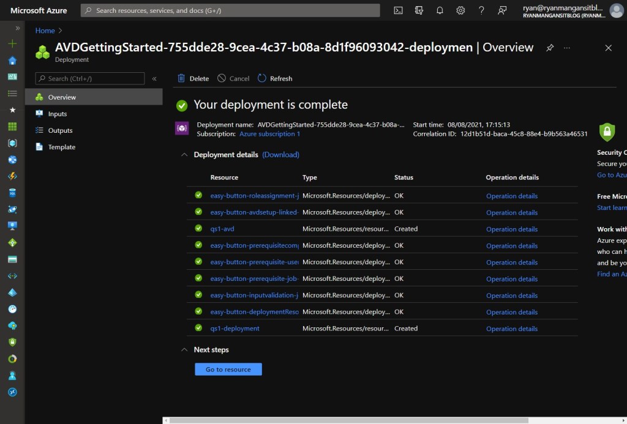Open the Monitor gauge icon in sidebar
The image size is (627, 424).
[12, 309]
